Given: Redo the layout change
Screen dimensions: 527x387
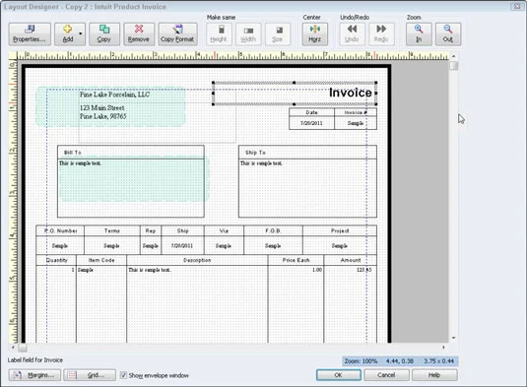Looking at the screenshot, I should [x=381, y=33].
